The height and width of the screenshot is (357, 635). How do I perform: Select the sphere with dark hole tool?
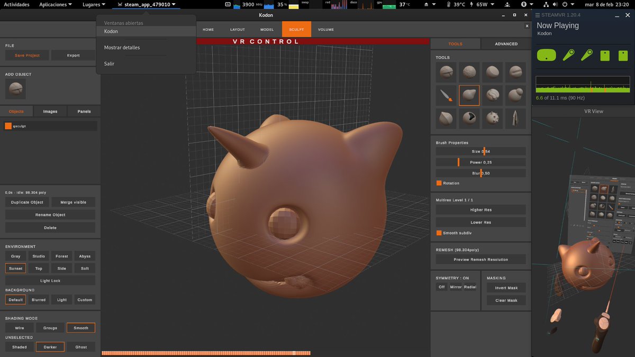tap(469, 118)
